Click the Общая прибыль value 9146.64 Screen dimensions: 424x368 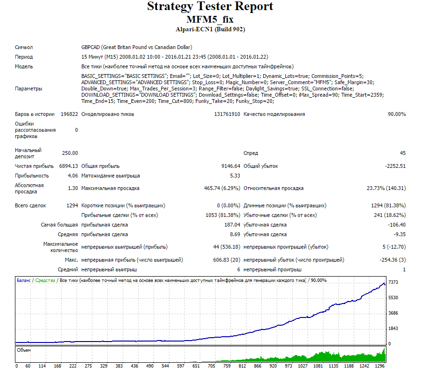coord(231,166)
